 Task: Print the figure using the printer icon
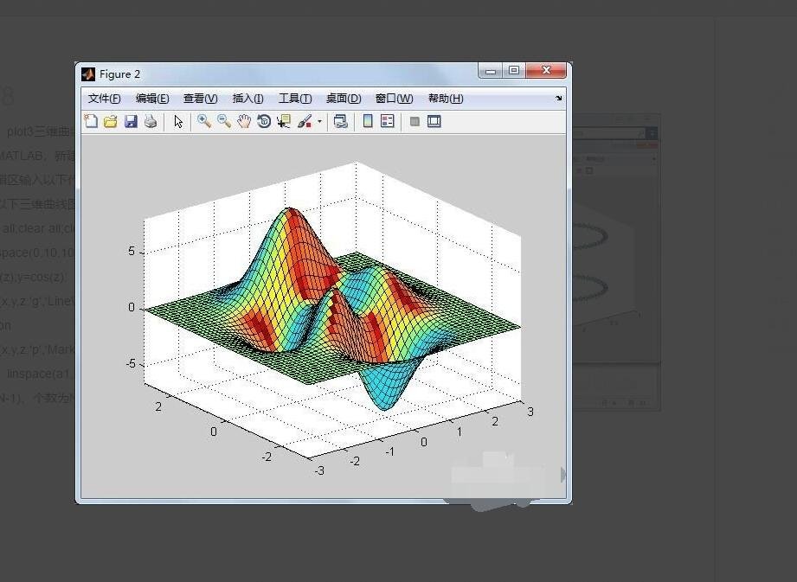(151, 122)
